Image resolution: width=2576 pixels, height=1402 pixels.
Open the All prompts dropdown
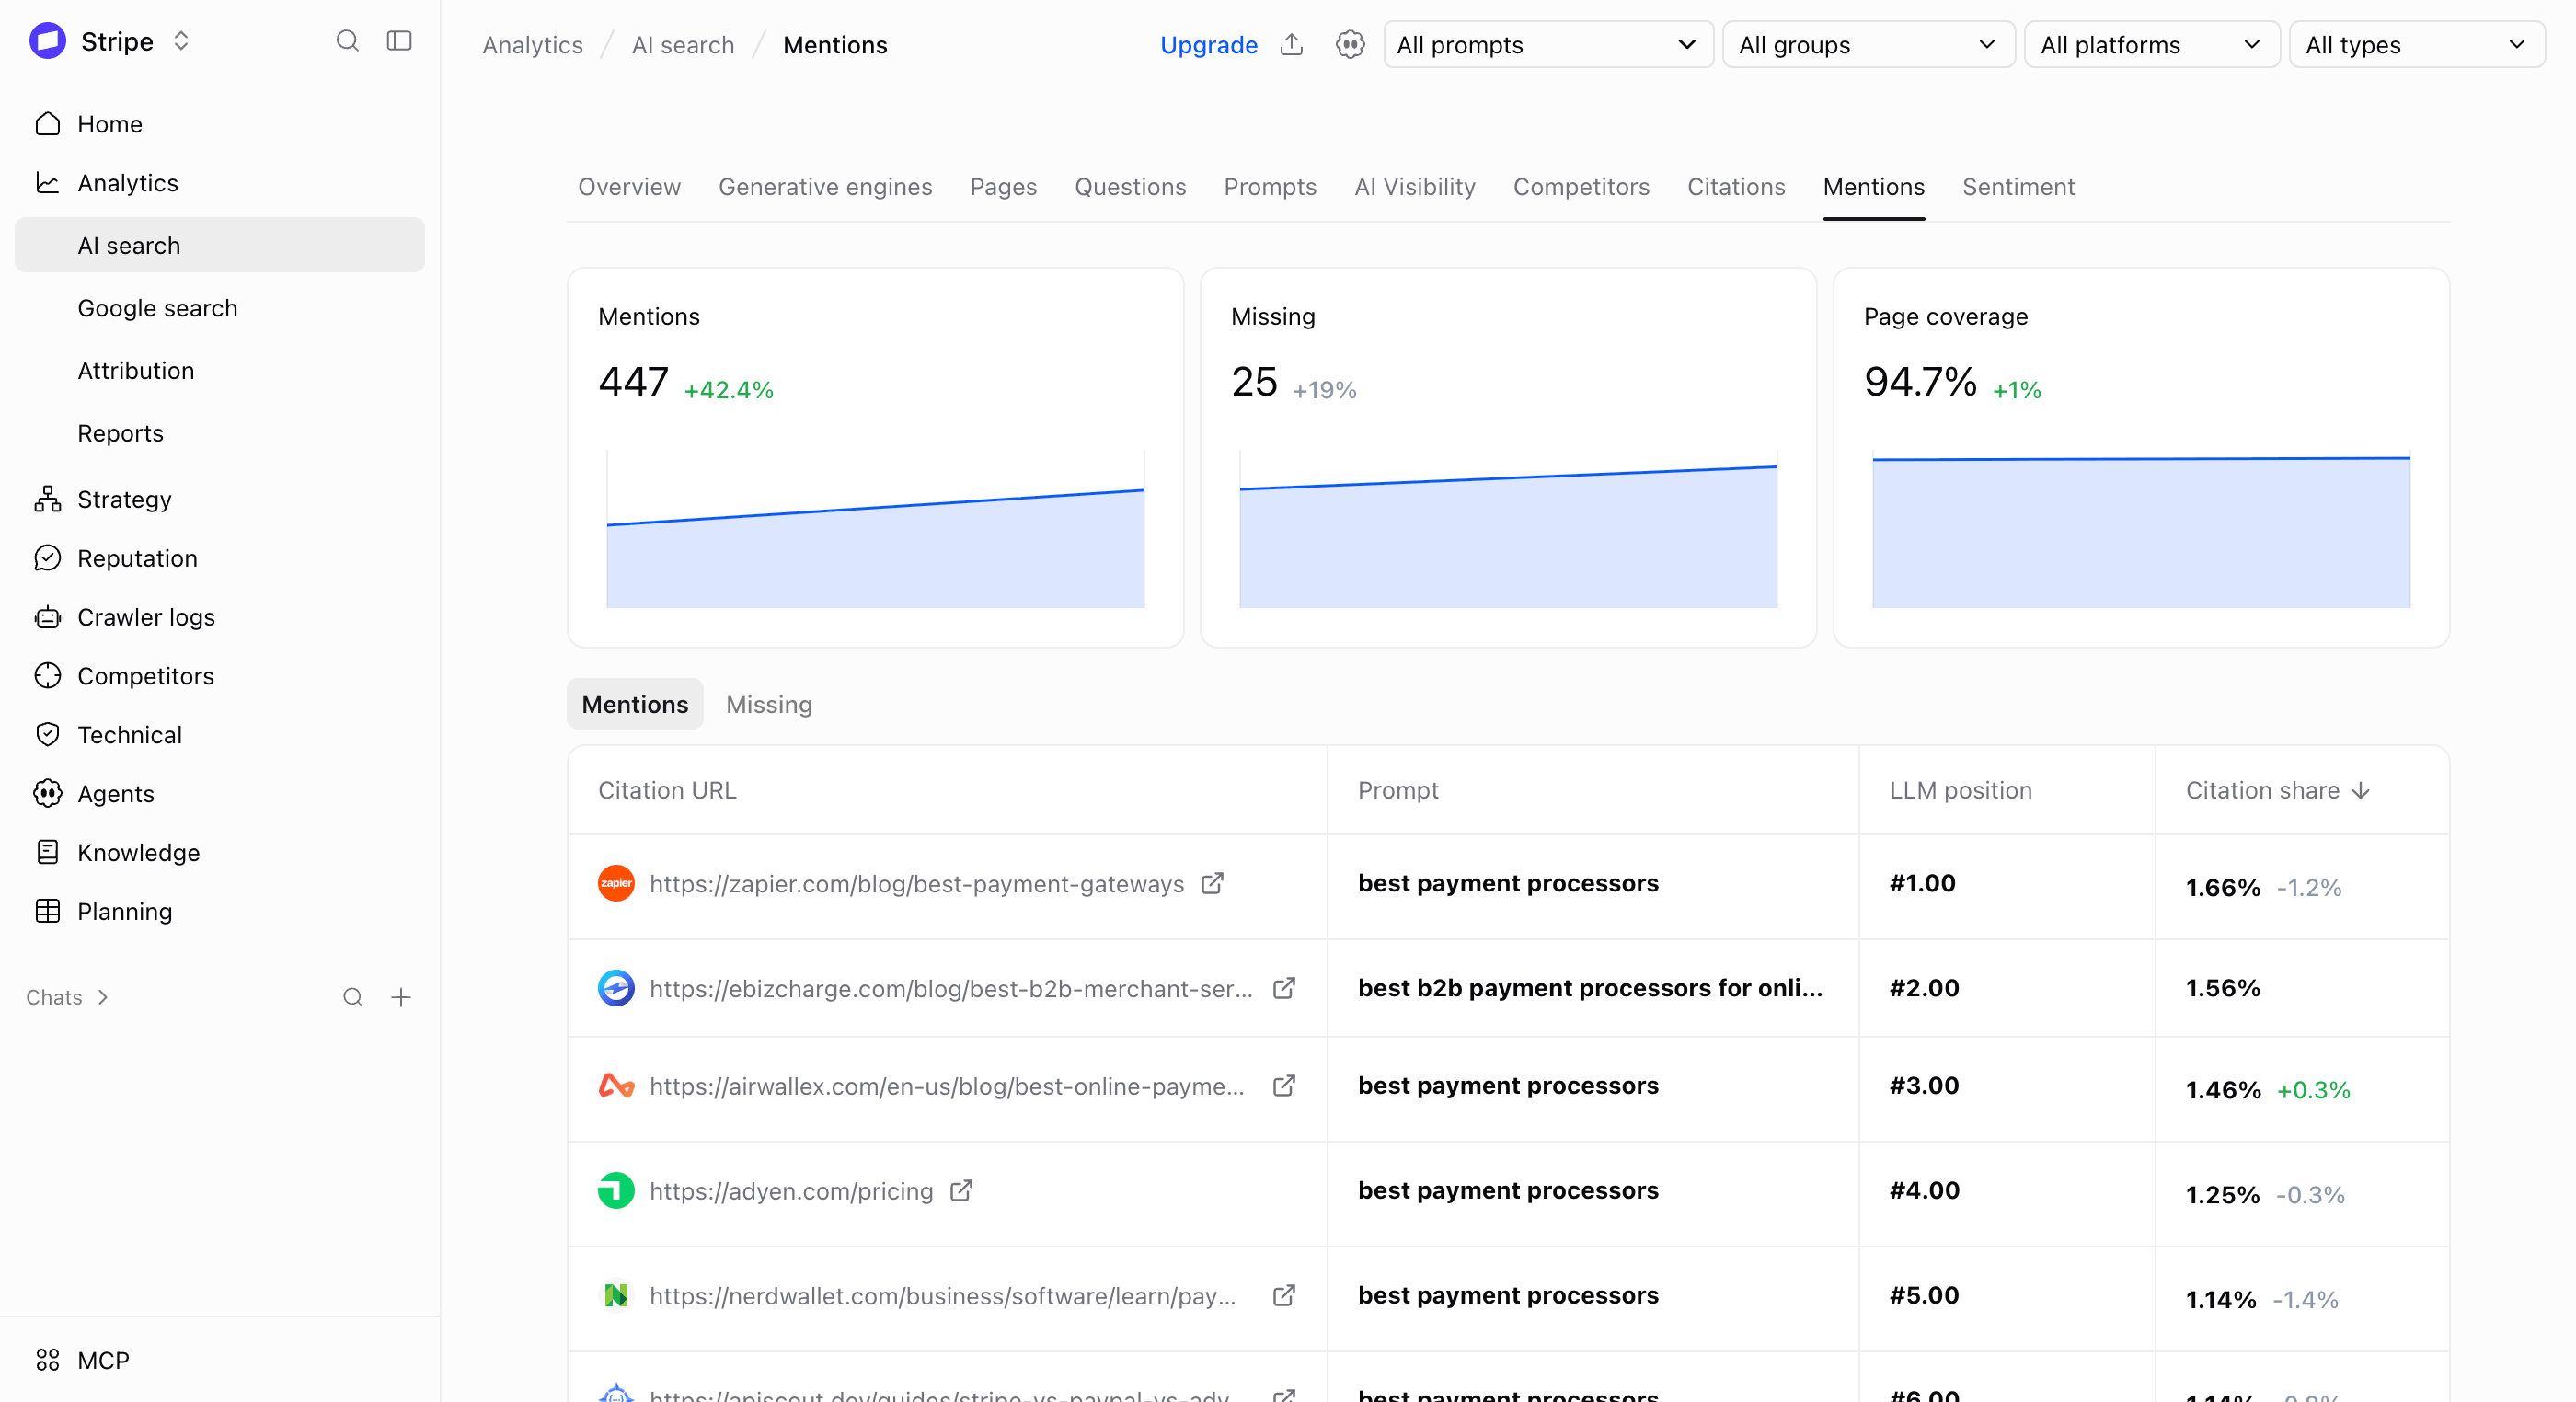click(x=1548, y=45)
